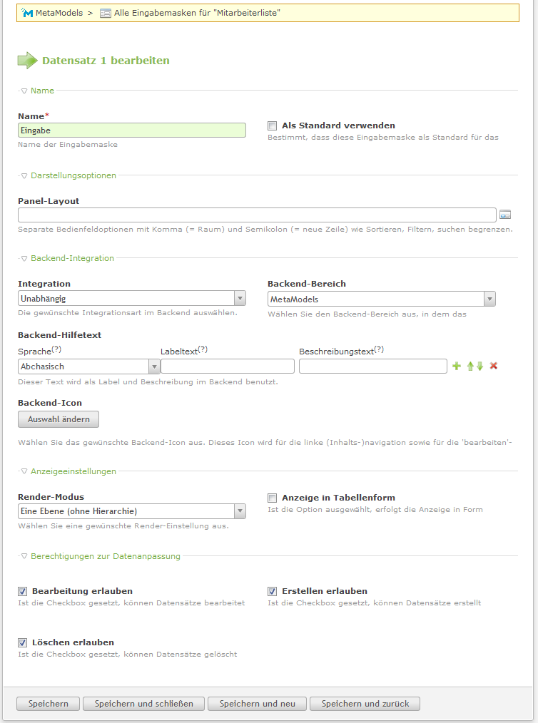This screenshot has width=538, height=723.
Task: Click the green arrow beside Datensatz 1 bearbeiten
Action: pos(27,61)
